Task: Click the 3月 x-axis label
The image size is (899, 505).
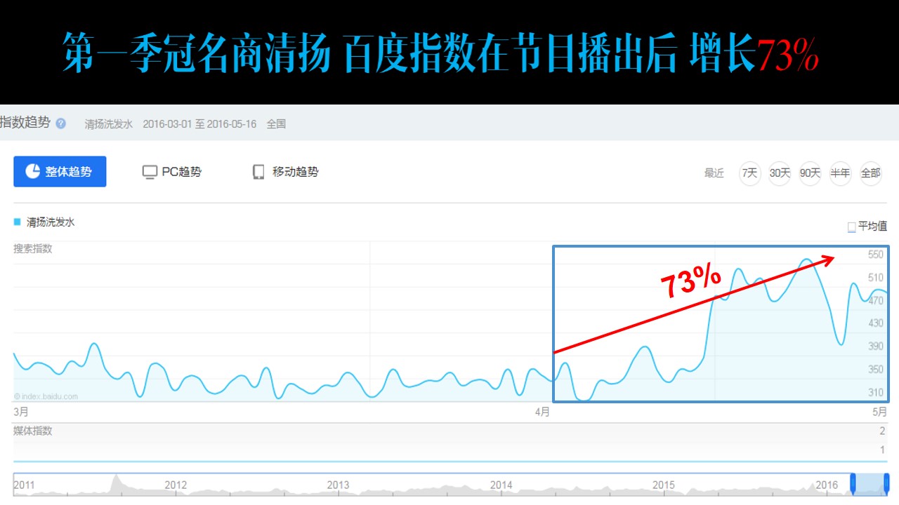Action: coord(22,412)
